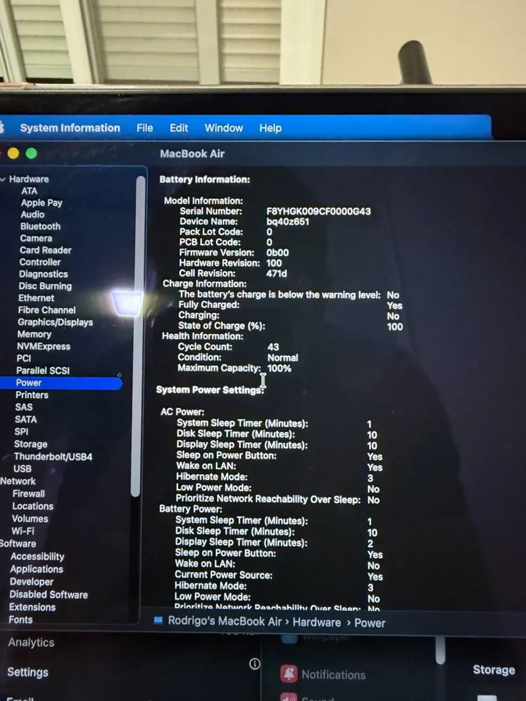The image size is (526, 701).
Task: Click the System Power Settings heading
Action: 210,390
